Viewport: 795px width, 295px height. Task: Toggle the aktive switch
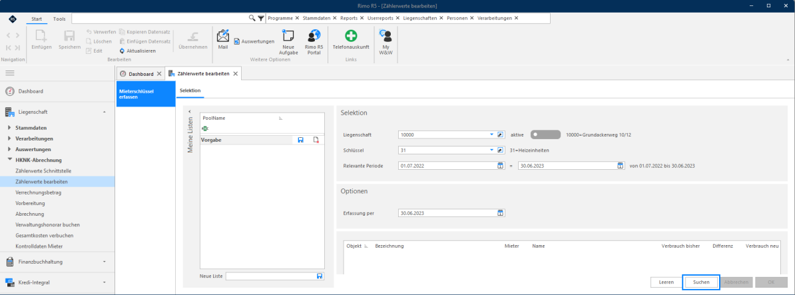coord(545,135)
